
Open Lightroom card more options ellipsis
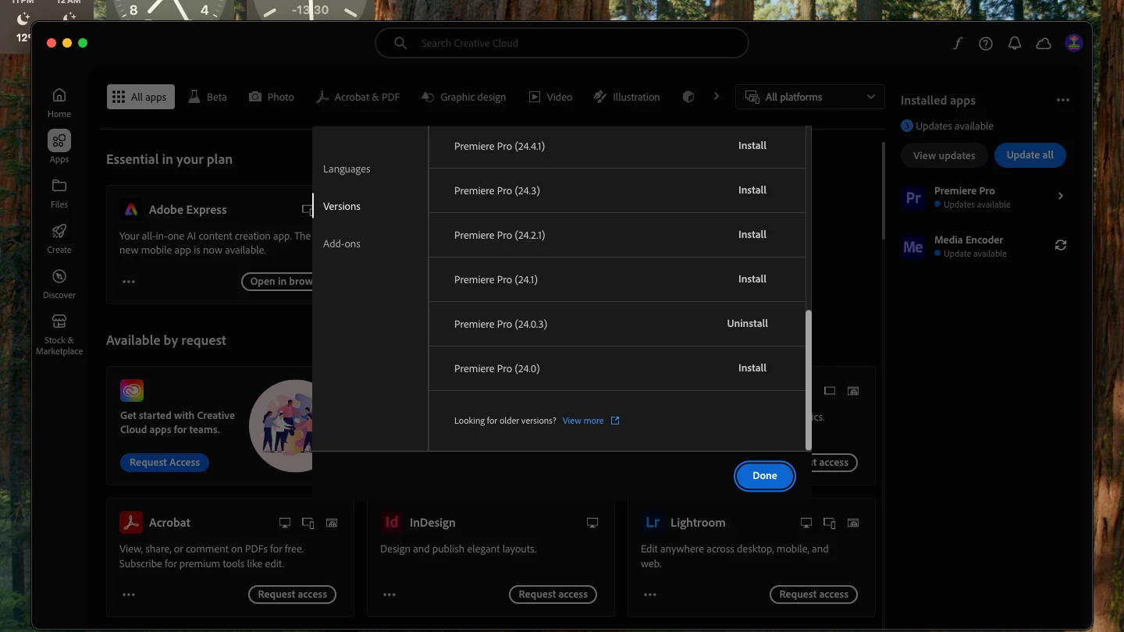coord(650,595)
